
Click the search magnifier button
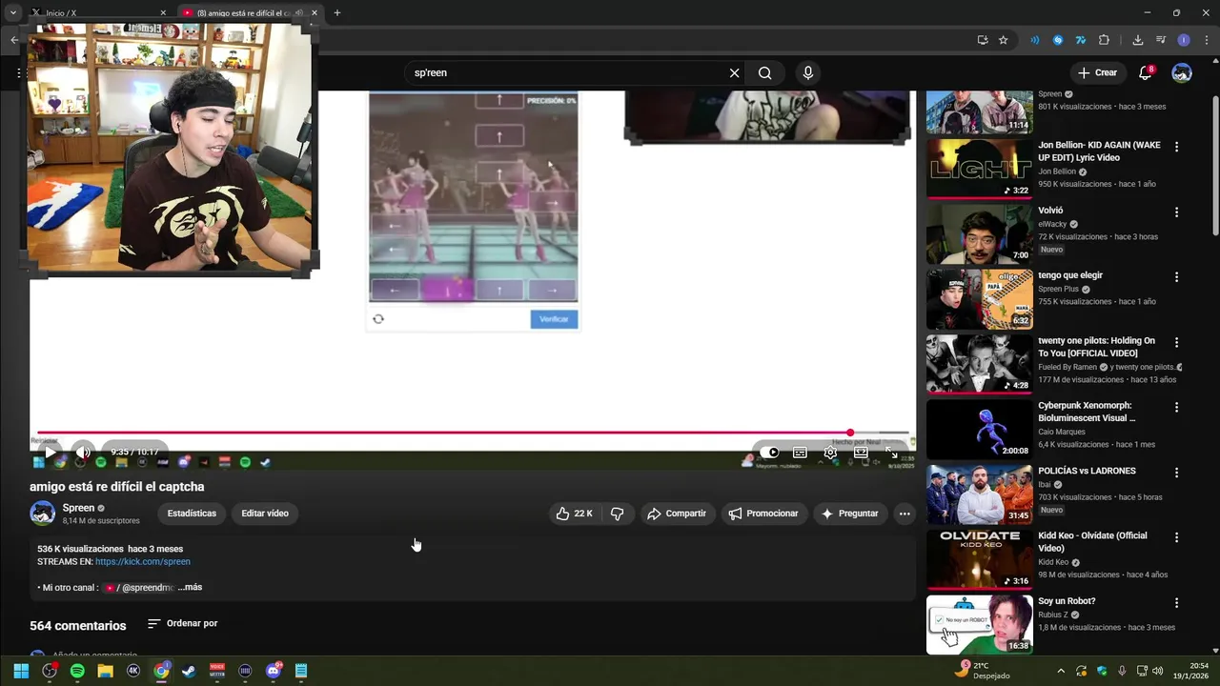pos(765,73)
